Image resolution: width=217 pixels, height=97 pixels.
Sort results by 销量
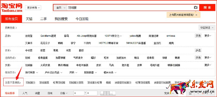click(37, 93)
